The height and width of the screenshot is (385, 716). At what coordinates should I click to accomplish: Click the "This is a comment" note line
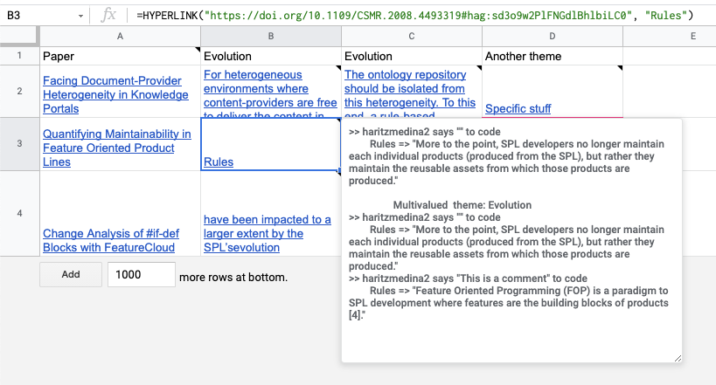468,278
